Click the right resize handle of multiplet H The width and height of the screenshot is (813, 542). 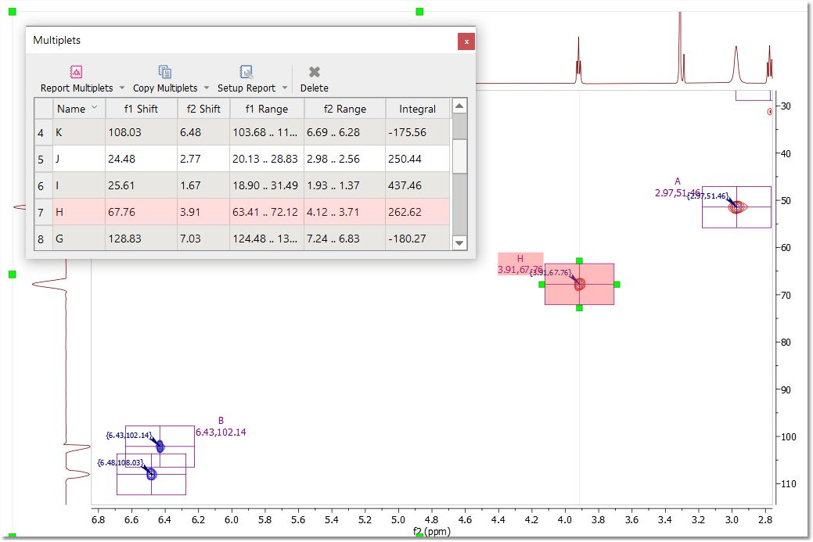coord(617,285)
